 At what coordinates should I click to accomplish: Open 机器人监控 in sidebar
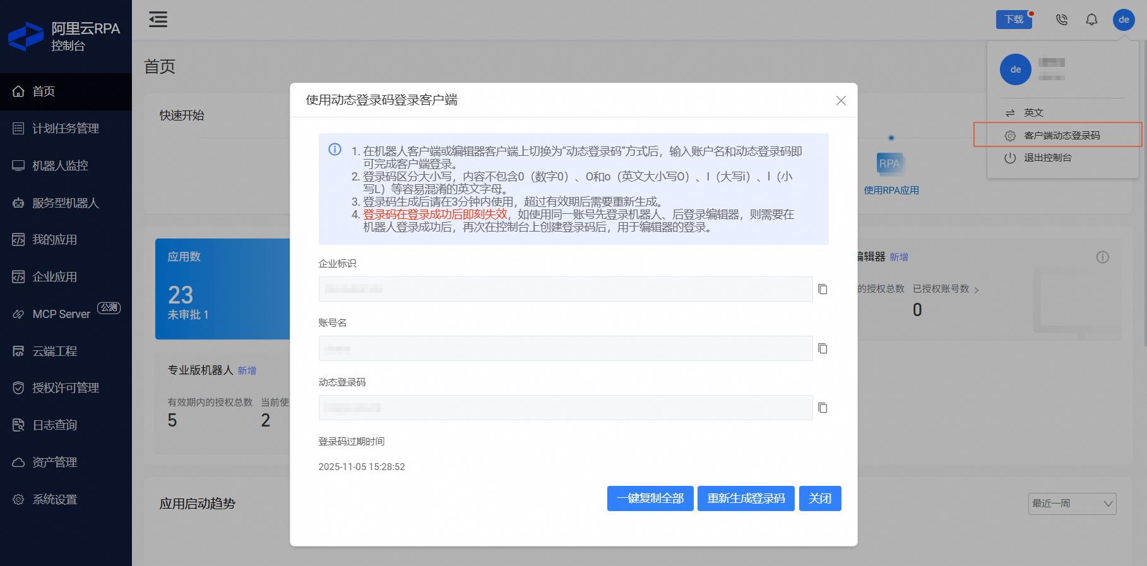click(x=66, y=166)
